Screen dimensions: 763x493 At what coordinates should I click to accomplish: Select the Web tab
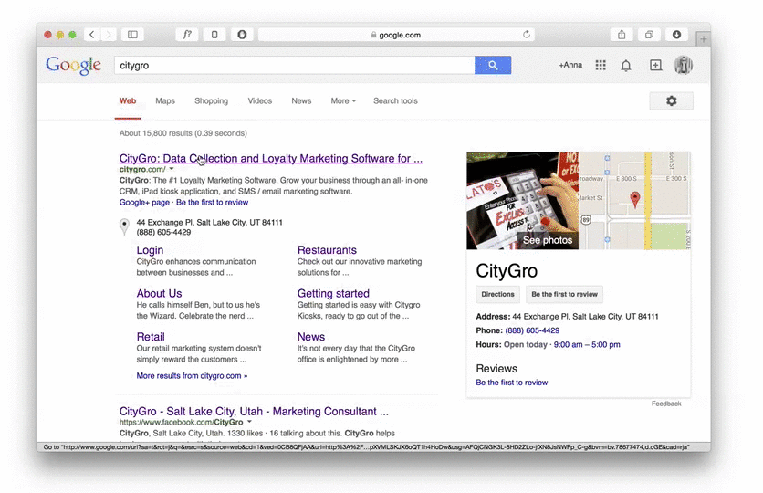tap(128, 100)
